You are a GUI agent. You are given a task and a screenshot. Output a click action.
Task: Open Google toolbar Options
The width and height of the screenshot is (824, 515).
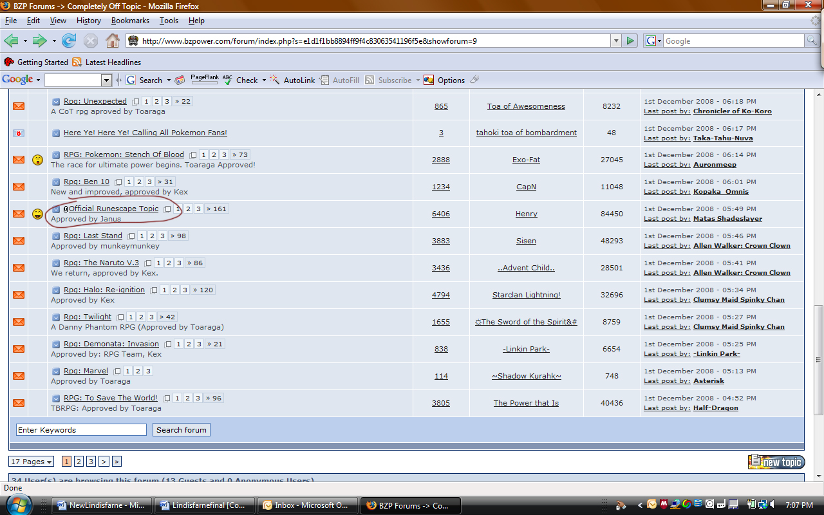(445, 80)
